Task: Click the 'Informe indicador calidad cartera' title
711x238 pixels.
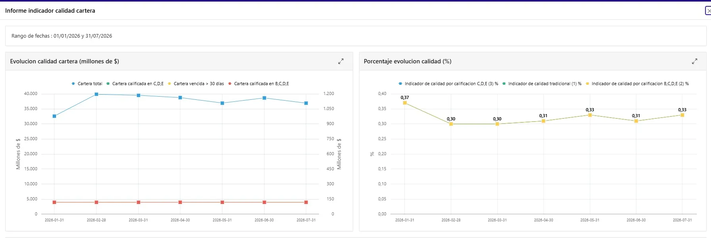Action: pyautogui.click(x=50, y=11)
